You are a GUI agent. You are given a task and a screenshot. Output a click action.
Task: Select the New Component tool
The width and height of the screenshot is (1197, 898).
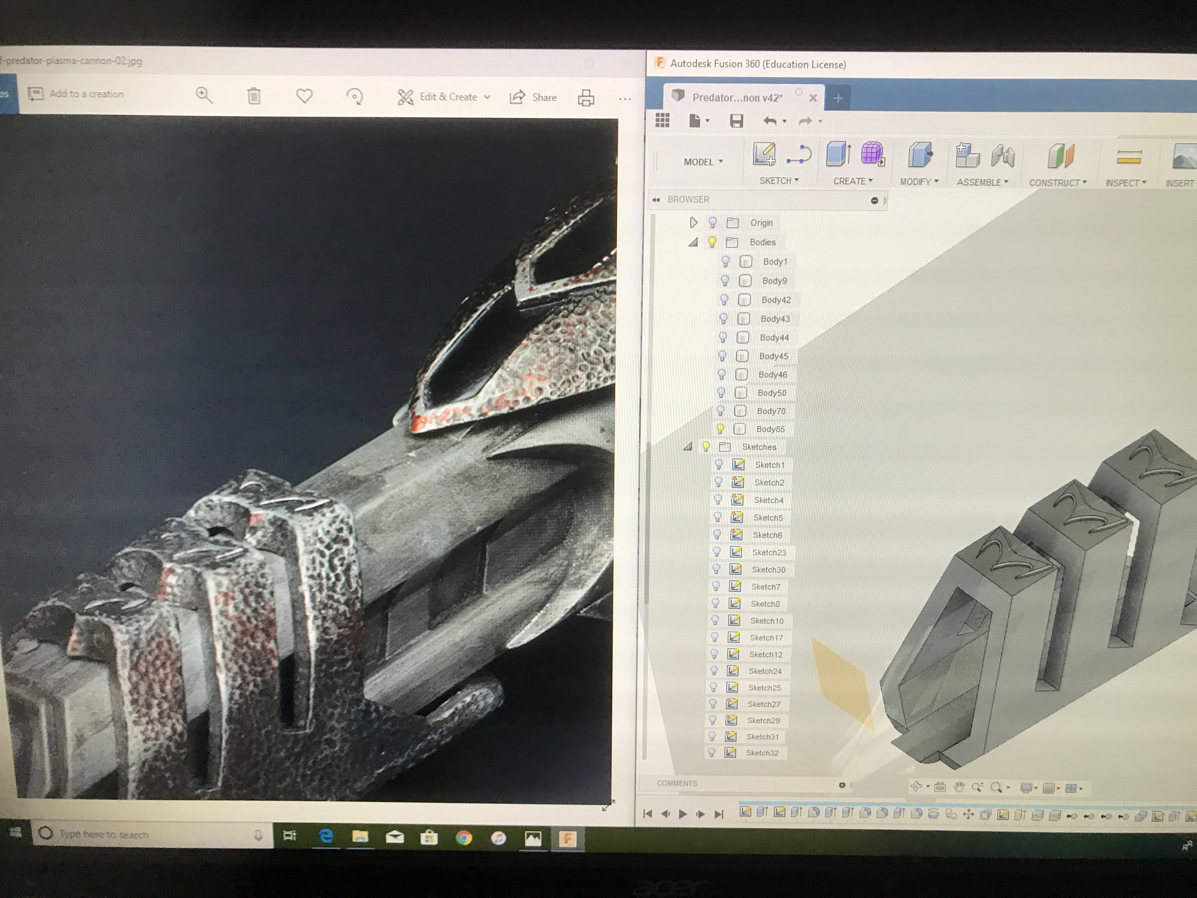pyautogui.click(x=967, y=155)
